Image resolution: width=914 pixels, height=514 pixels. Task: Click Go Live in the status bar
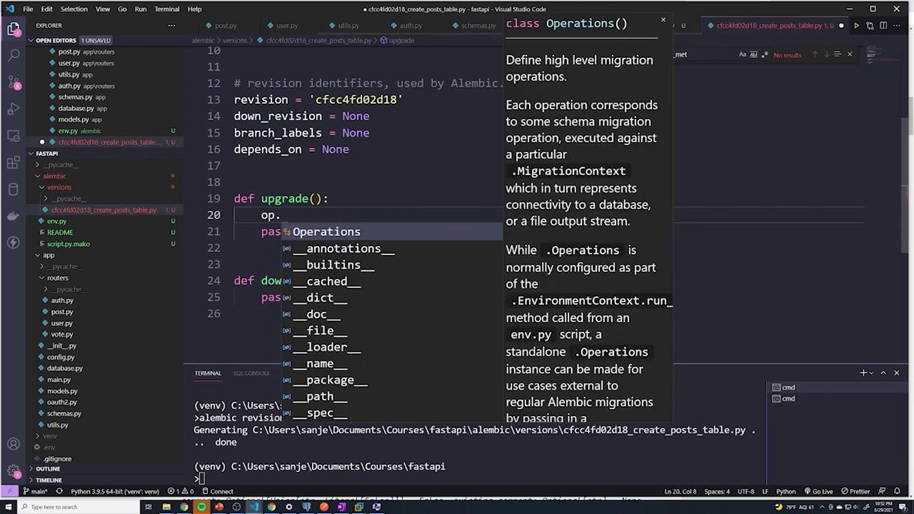[x=818, y=491]
